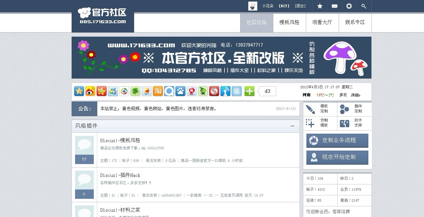Screen dimensions: 424x217
Task: Open site search with magnifier icon
Action: [x=364, y=6]
